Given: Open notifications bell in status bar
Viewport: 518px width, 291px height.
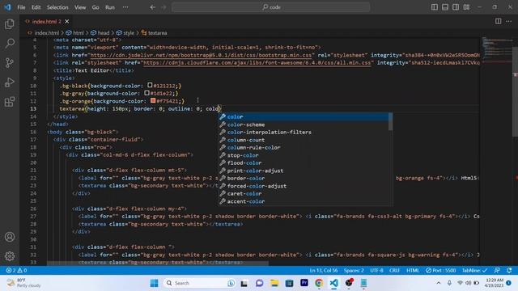Looking at the screenshot, I should point(509,270).
